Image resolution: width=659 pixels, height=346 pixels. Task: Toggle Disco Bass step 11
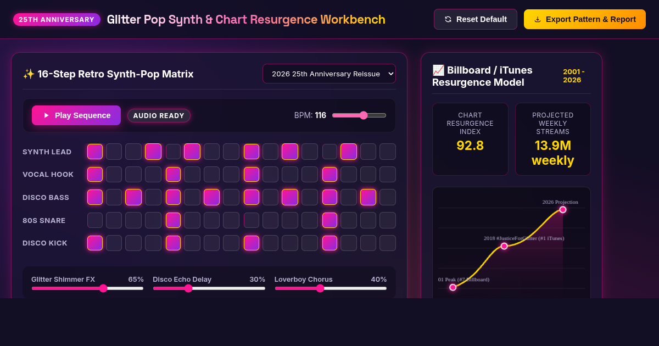[x=290, y=197]
